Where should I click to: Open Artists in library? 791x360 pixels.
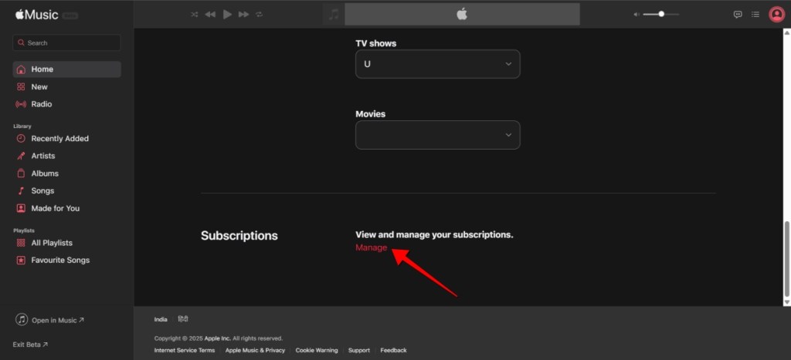point(43,156)
